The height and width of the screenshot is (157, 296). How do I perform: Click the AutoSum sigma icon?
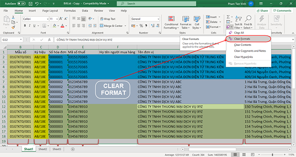click(x=228, y=17)
